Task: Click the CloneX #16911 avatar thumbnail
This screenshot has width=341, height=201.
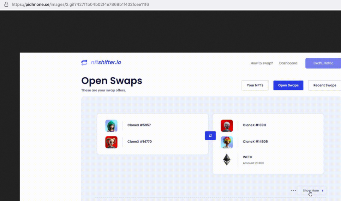Action: [x=227, y=126]
